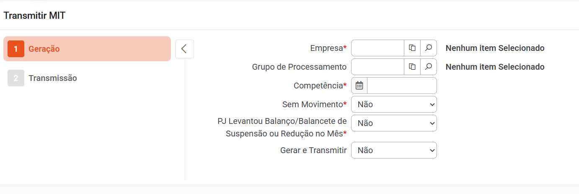579x194 pixels.
Task: Click "Nenhum item Selecionado" next to Empresa
Action: click(495, 48)
